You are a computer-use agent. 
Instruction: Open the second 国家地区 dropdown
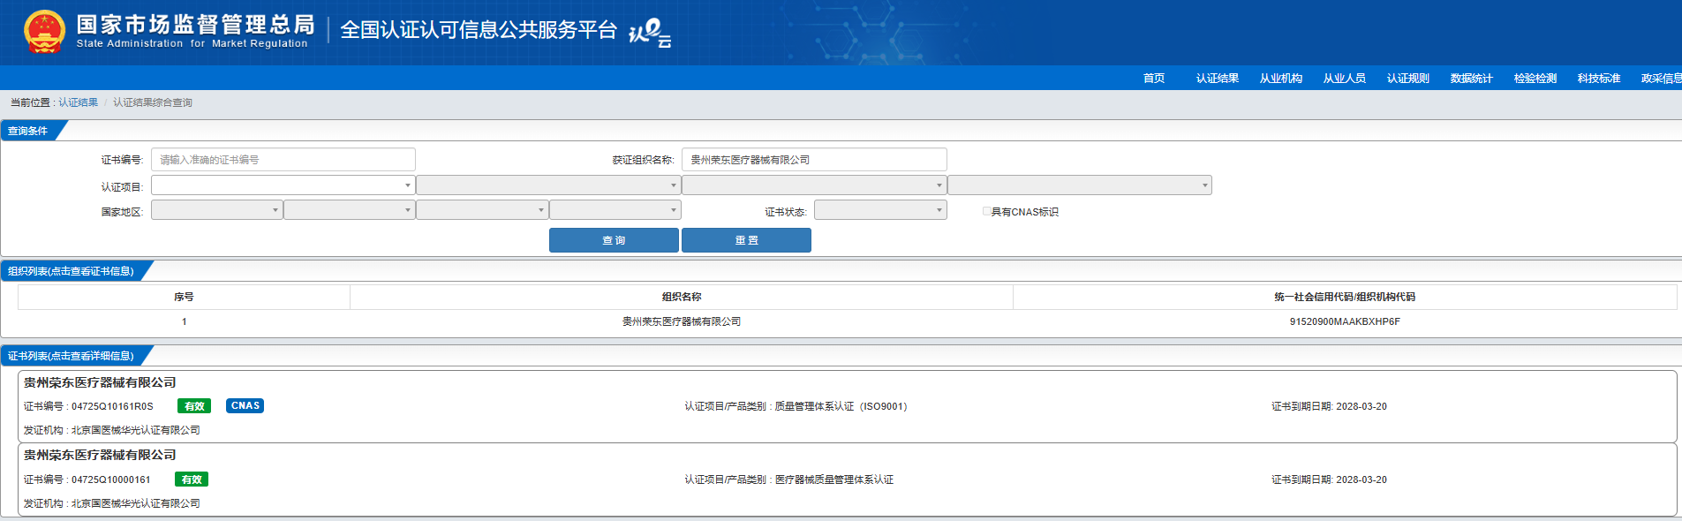coord(350,210)
